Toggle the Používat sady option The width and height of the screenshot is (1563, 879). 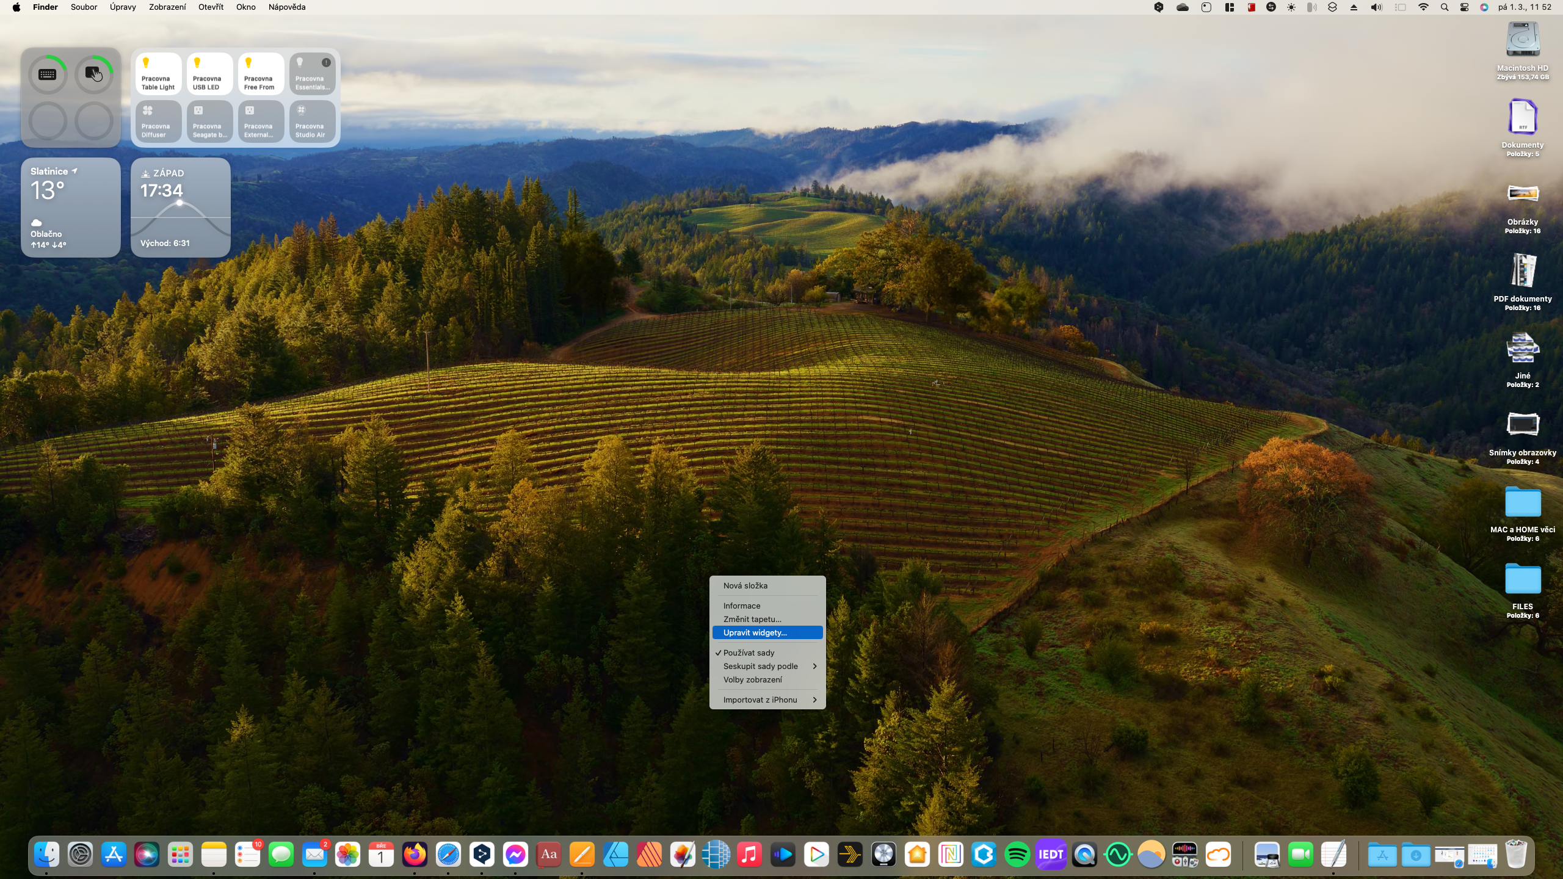point(749,653)
